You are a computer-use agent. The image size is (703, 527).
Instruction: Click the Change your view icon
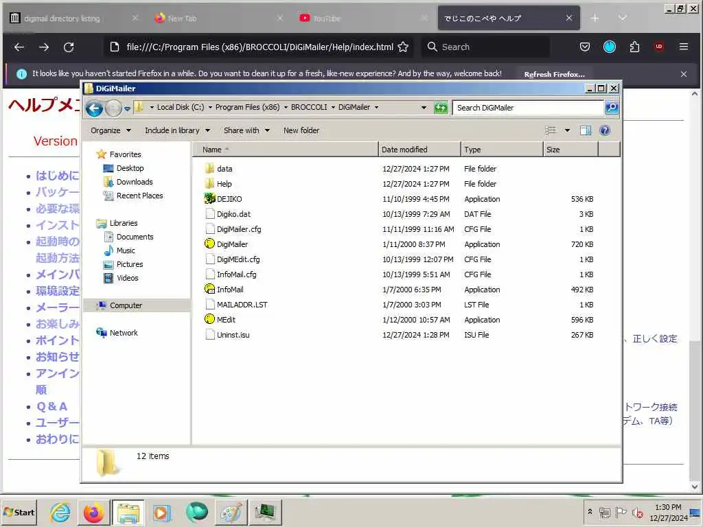551,130
